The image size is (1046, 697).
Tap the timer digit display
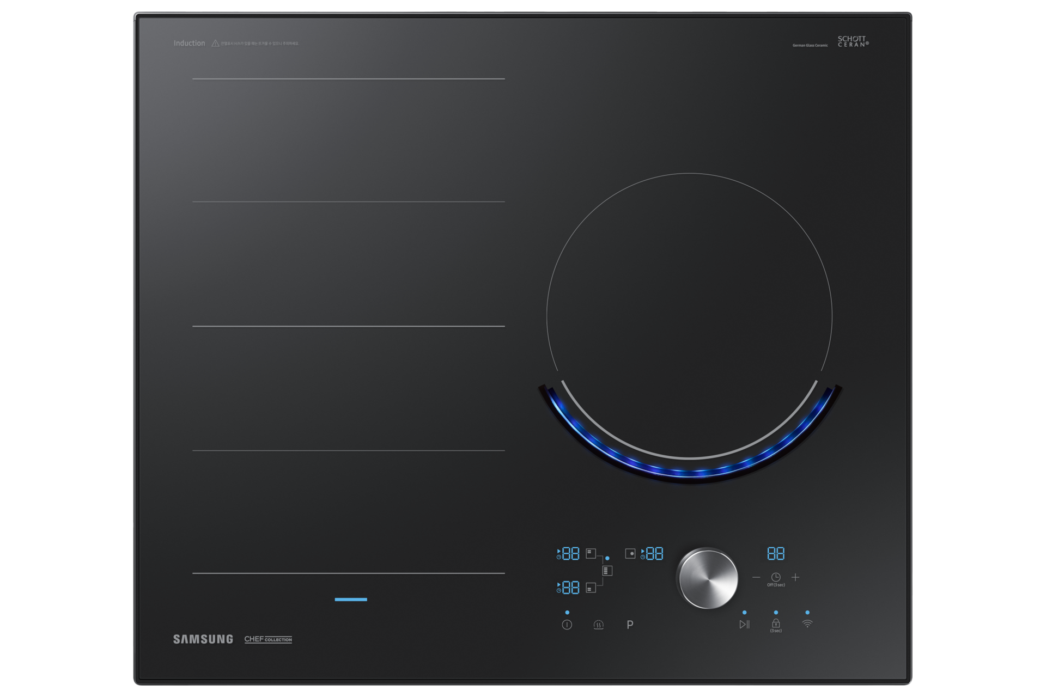(x=776, y=554)
